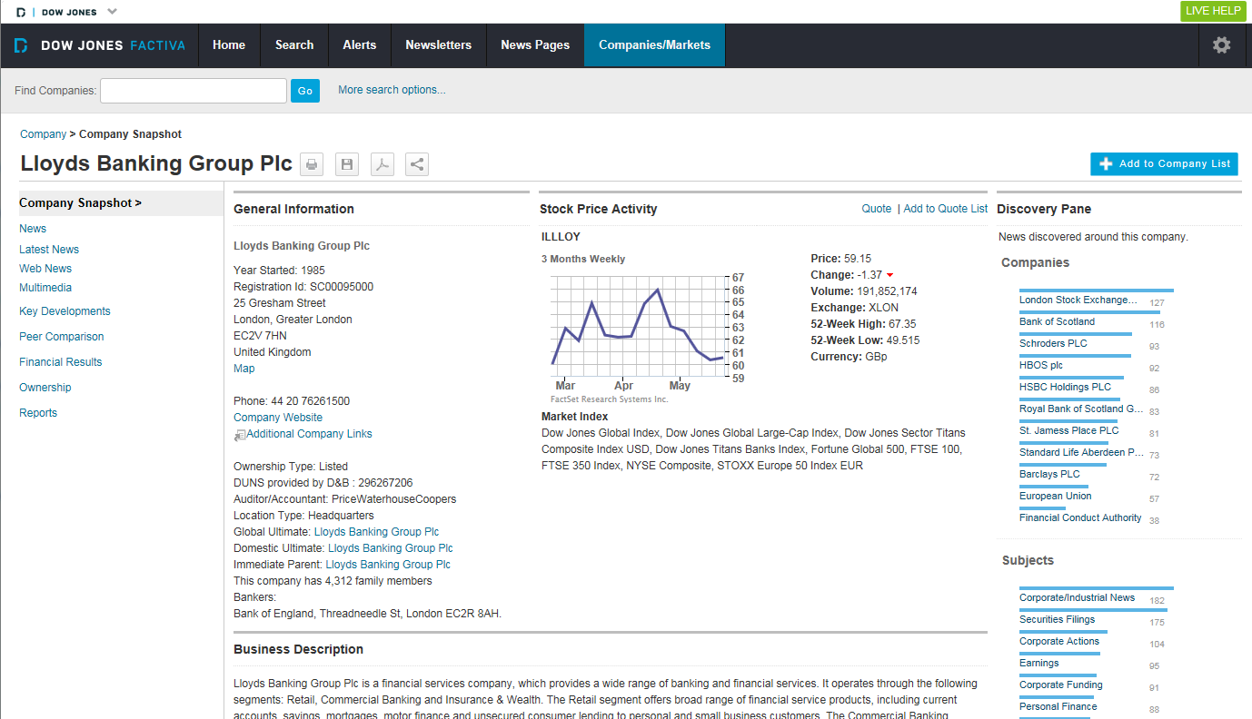Open the Alerts menu item
The image size is (1252, 719).
pyautogui.click(x=359, y=45)
